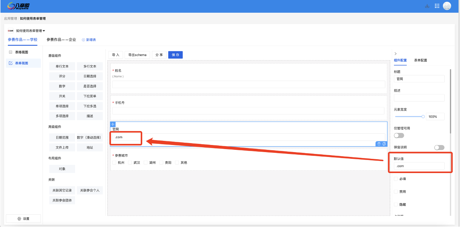Click the 默认值 input field
Viewport: 460px width, 227px height.
coord(419,166)
